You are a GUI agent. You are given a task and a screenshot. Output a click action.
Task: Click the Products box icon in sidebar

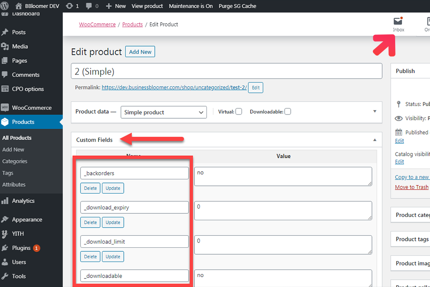tap(5, 122)
